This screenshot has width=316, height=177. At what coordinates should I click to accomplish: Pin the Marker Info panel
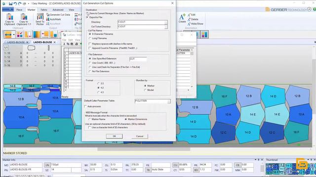(259, 160)
